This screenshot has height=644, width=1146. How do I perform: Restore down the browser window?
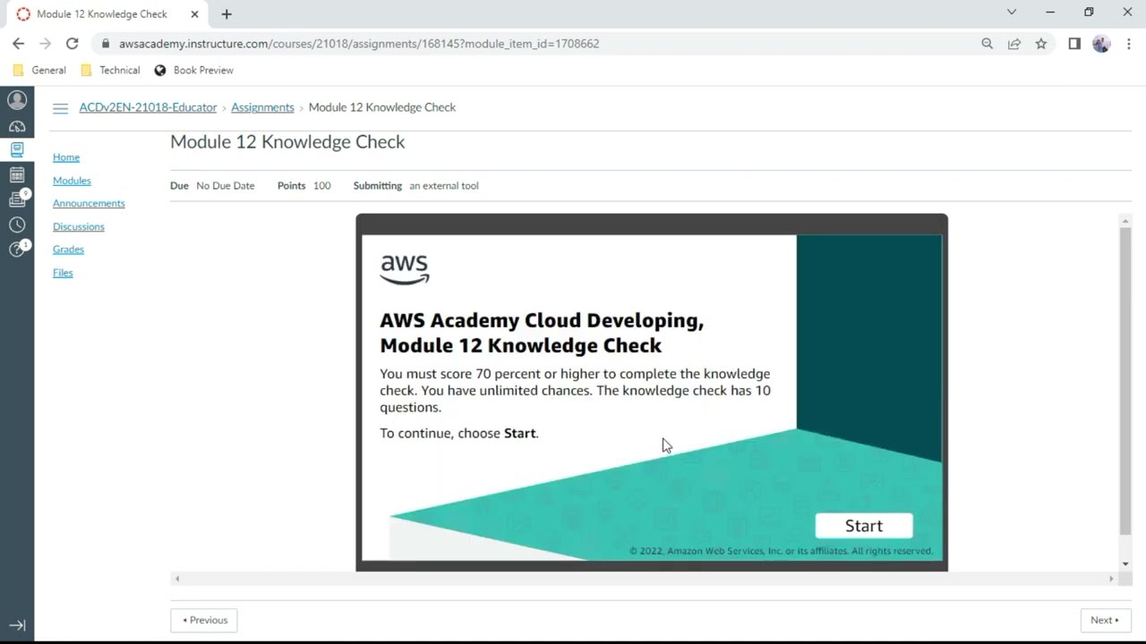pyautogui.click(x=1089, y=13)
